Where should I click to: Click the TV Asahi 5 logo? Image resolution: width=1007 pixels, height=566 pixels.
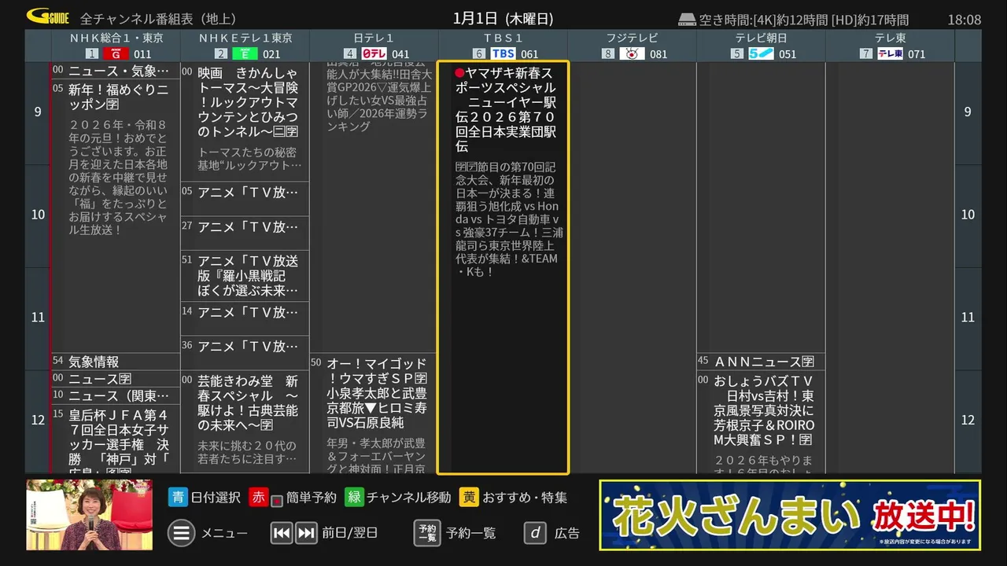coord(762,53)
